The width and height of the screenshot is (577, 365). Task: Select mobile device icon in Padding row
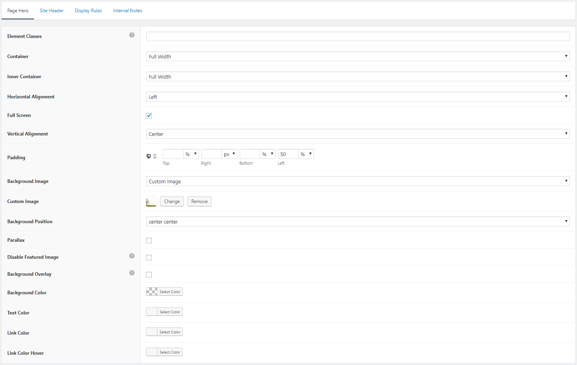click(155, 156)
